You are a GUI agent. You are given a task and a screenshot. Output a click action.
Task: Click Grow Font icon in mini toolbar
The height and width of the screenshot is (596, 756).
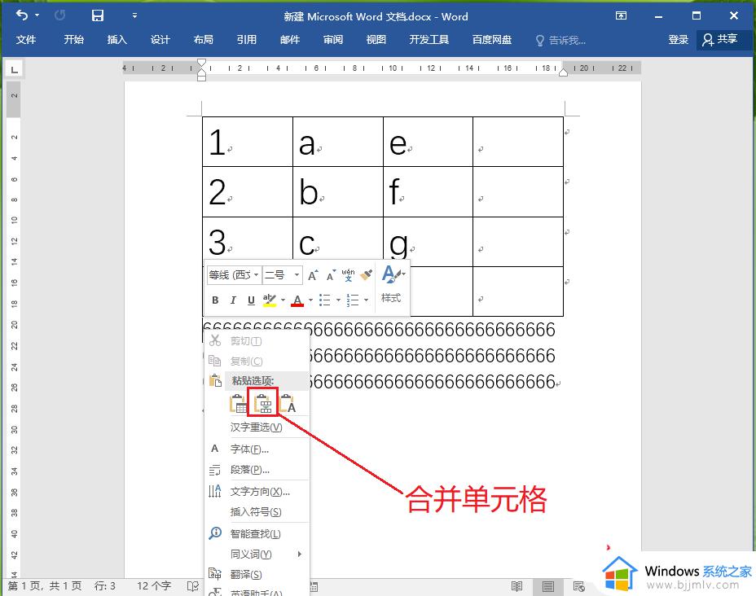[x=313, y=275]
